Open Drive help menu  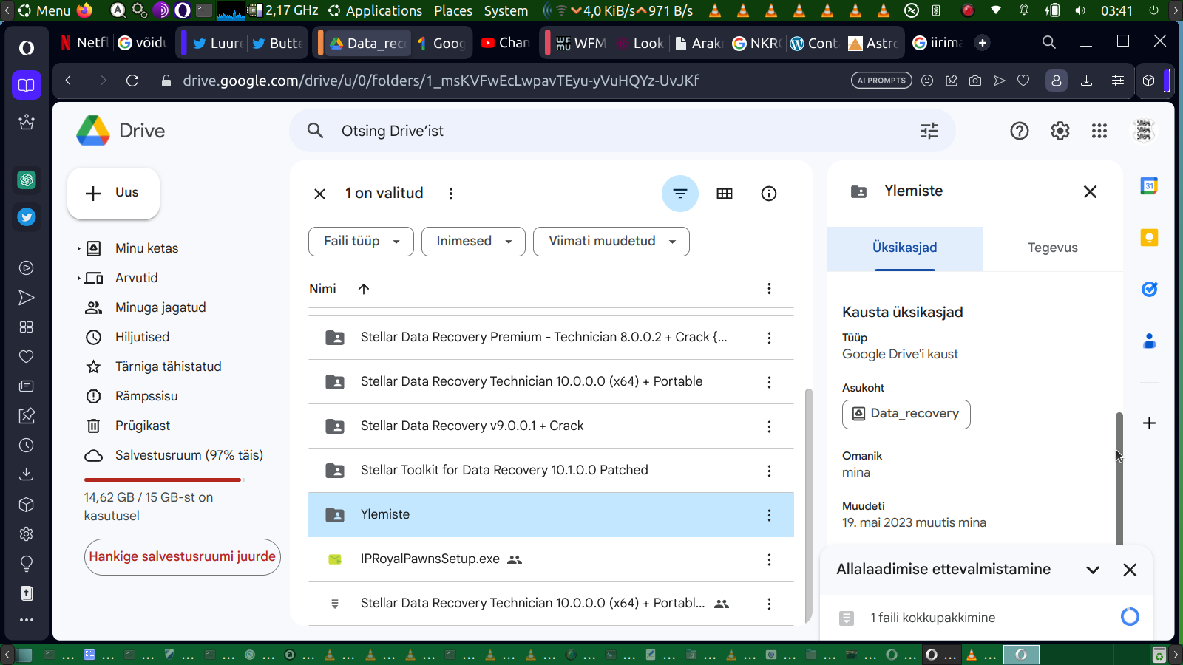[x=1020, y=131]
